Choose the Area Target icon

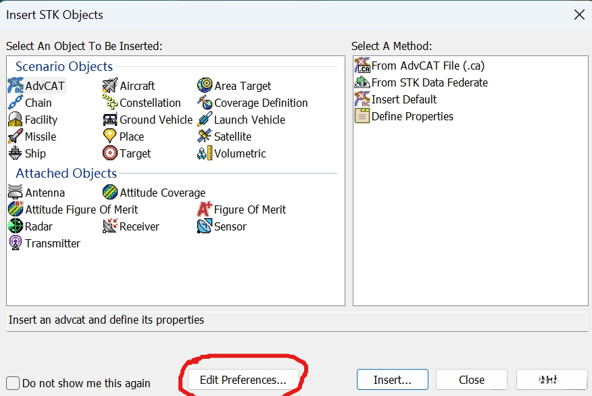click(x=205, y=86)
